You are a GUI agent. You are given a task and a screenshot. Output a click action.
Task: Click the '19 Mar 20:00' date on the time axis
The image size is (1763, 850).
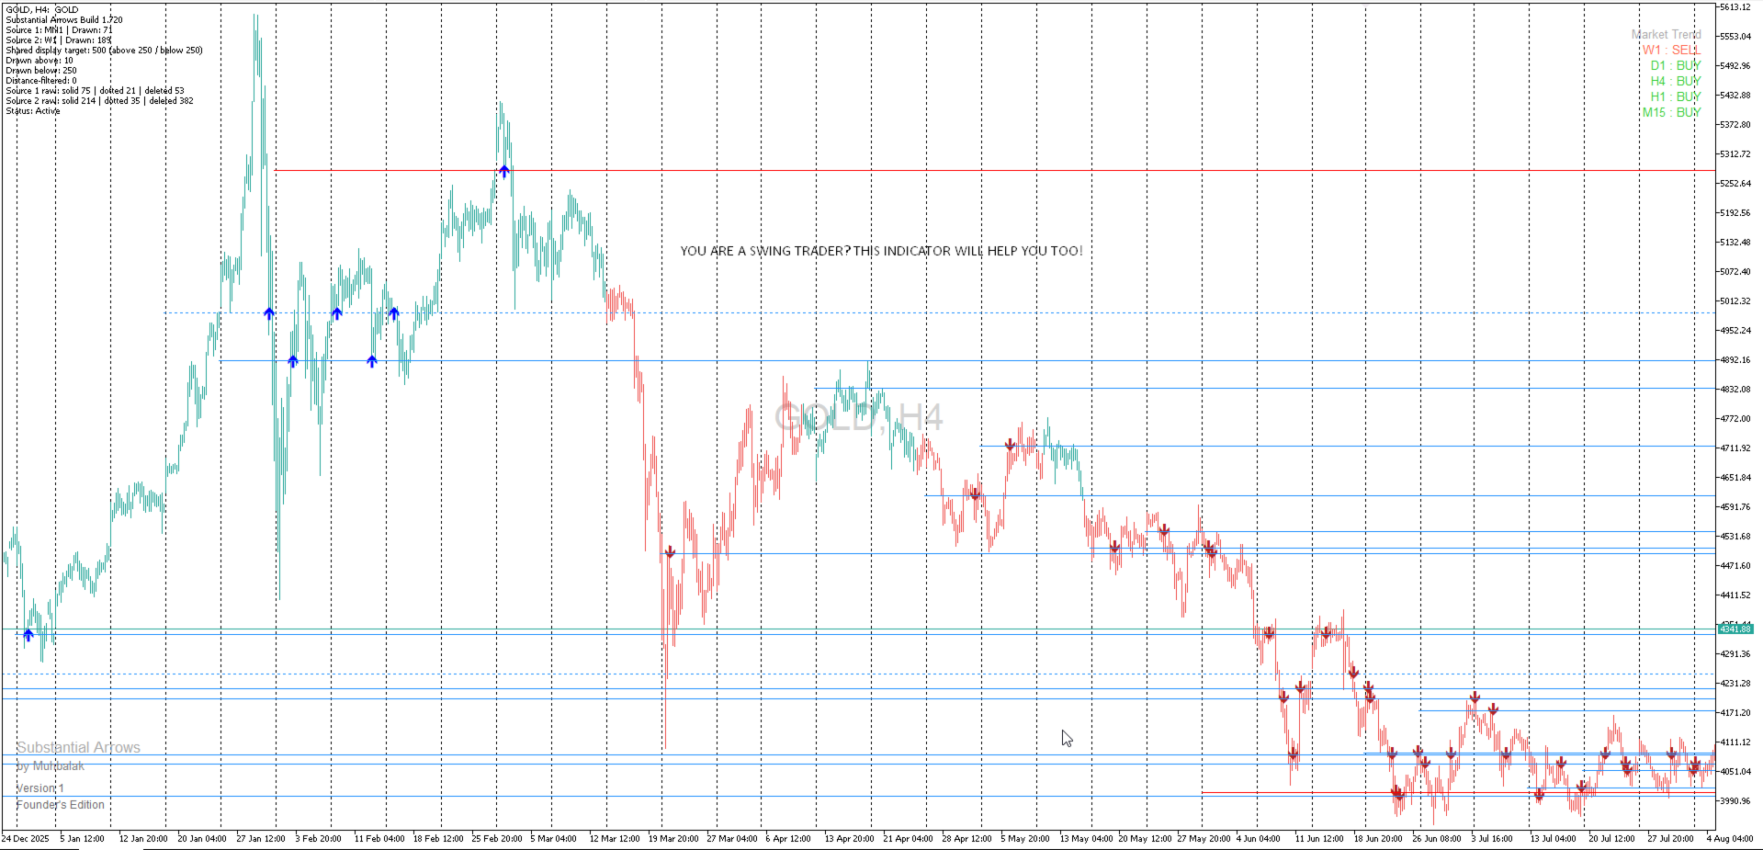point(673,838)
